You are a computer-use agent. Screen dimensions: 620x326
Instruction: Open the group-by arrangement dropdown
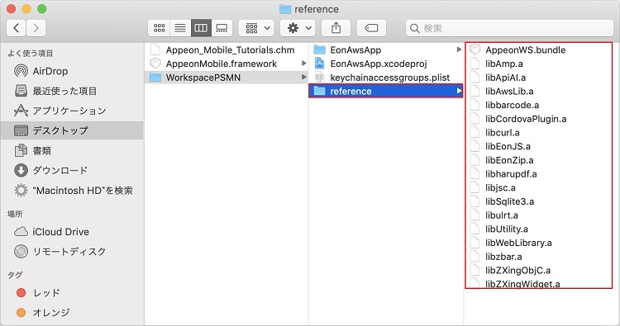(x=256, y=28)
